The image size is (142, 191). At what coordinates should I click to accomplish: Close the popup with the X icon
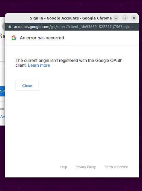134,18
